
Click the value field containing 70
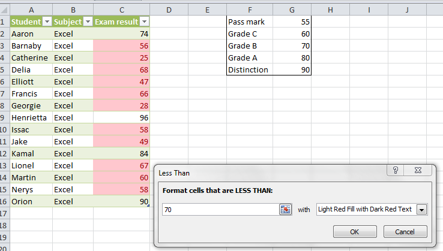point(219,209)
